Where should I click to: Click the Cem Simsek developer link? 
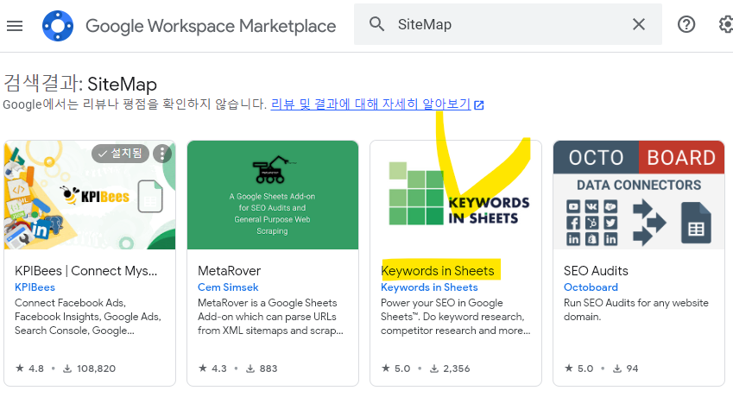point(228,287)
